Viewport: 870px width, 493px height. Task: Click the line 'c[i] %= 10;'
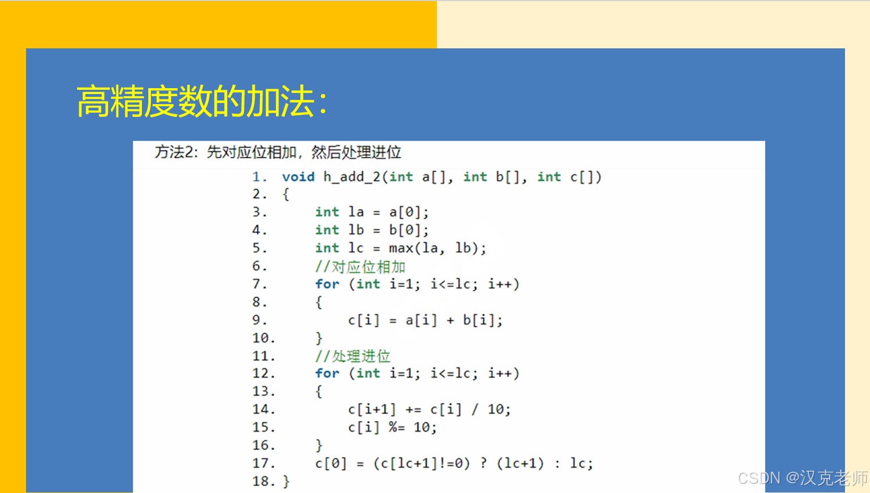[392, 427]
